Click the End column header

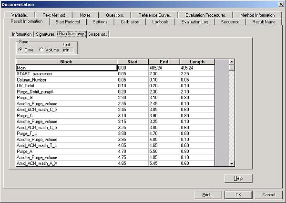[164, 62]
